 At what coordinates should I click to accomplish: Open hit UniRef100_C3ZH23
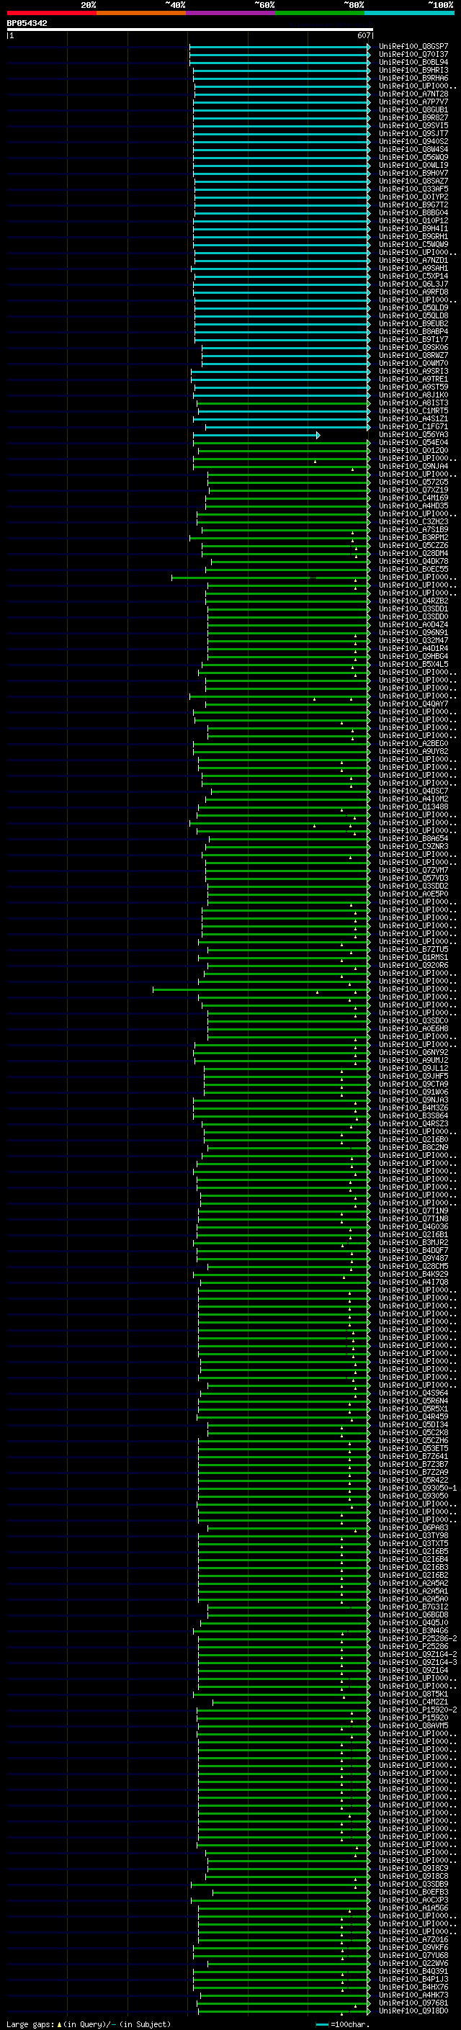(413, 521)
